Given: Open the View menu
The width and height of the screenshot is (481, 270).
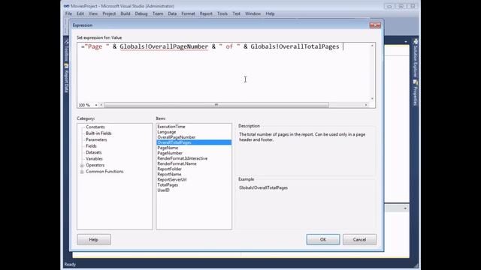Looking at the screenshot, I should click(x=93, y=13).
